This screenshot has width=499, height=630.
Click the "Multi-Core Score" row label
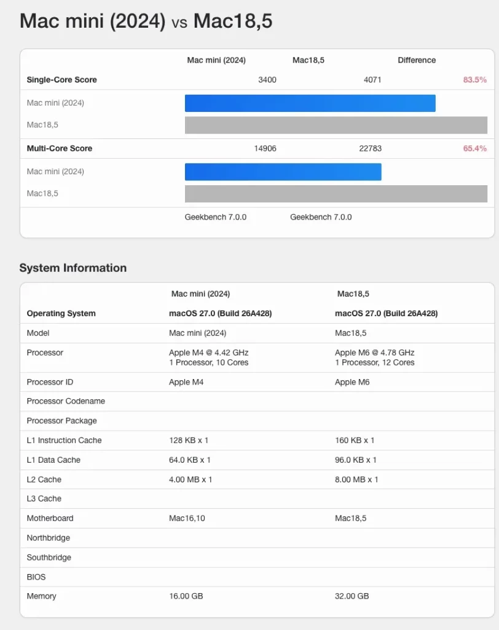(x=60, y=148)
